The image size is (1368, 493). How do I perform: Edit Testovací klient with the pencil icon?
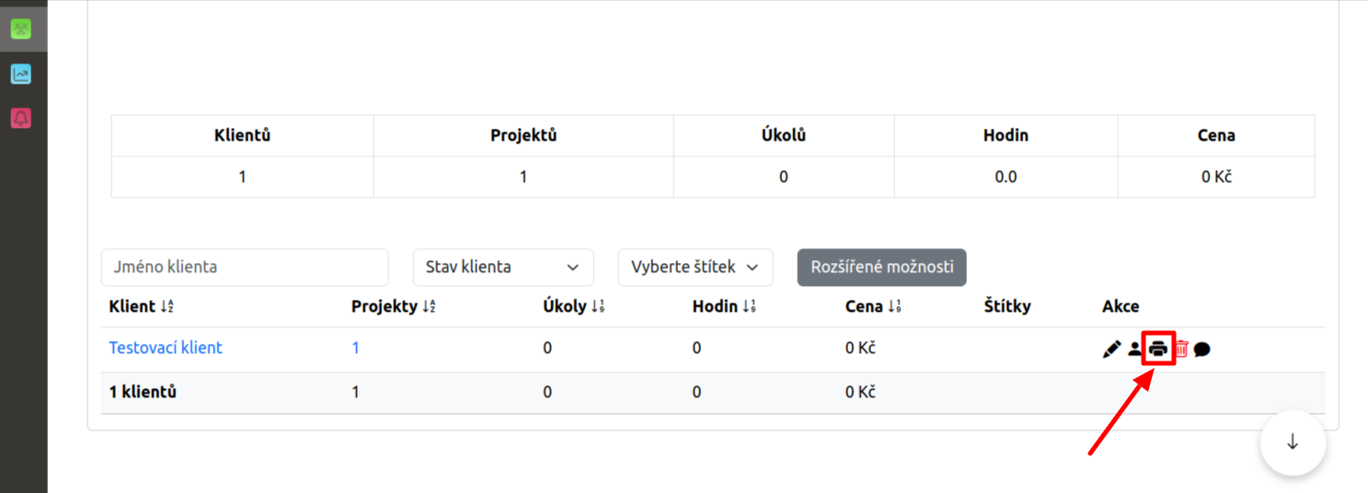point(1111,350)
